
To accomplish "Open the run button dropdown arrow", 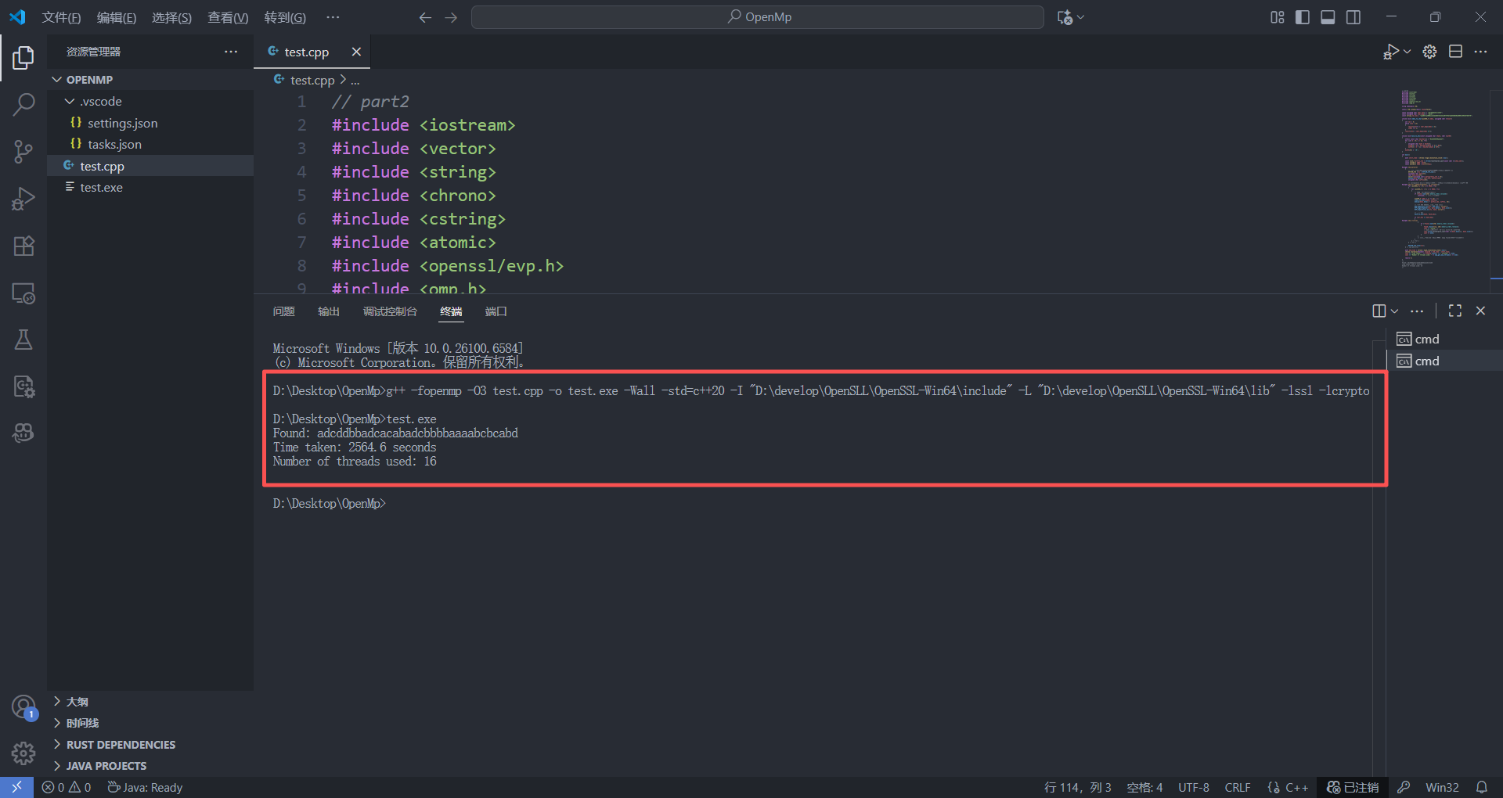I will (1407, 52).
